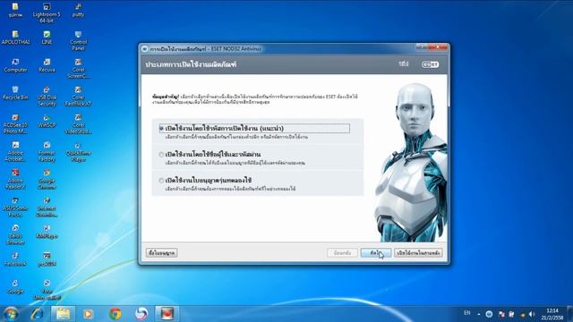Select the Computer desktop icon
Screen dimensions: 573x322
[x=15, y=65]
